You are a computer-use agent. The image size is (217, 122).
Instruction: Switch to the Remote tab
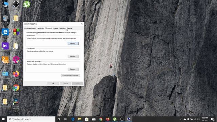pyautogui.click(x=70, y=28)
